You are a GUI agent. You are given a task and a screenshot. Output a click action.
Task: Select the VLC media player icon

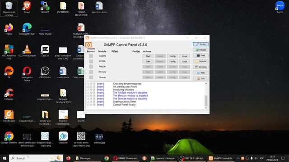(x=27, y=50)
